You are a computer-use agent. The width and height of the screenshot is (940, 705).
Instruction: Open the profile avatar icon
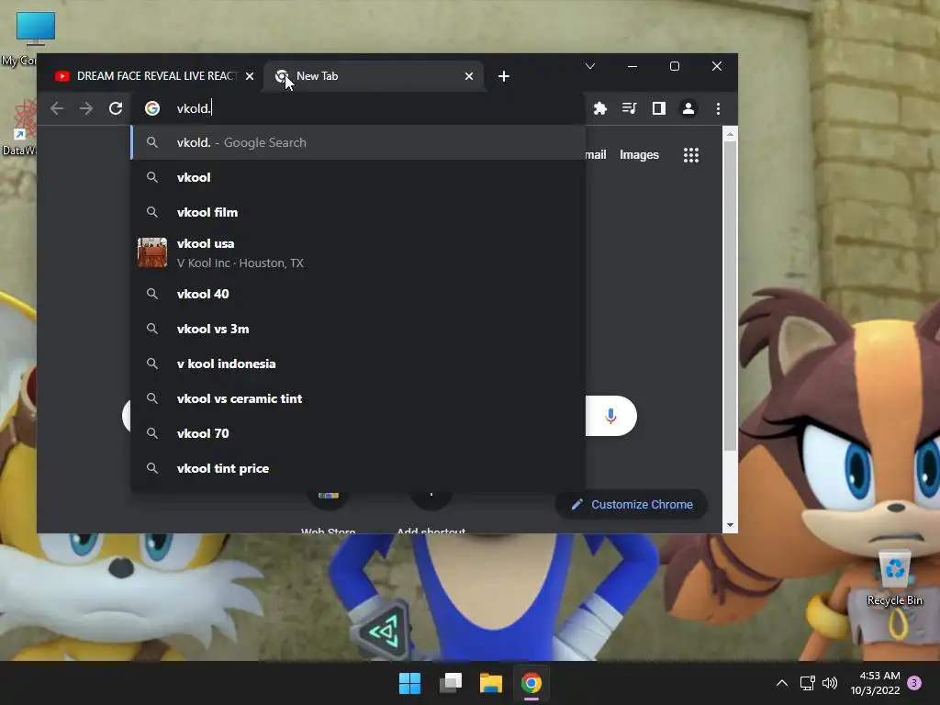pyautogui.click(x=688, y=108)
